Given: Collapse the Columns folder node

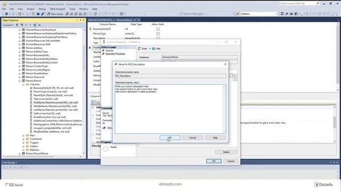Looking at the screenshot, I should [23, 84].
